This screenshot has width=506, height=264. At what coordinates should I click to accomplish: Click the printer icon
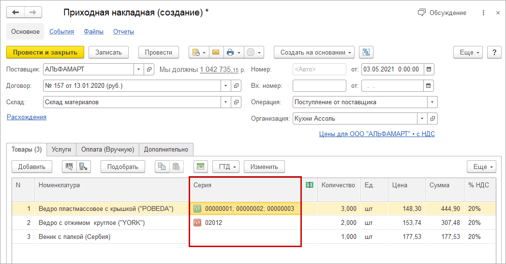[230, 53]
